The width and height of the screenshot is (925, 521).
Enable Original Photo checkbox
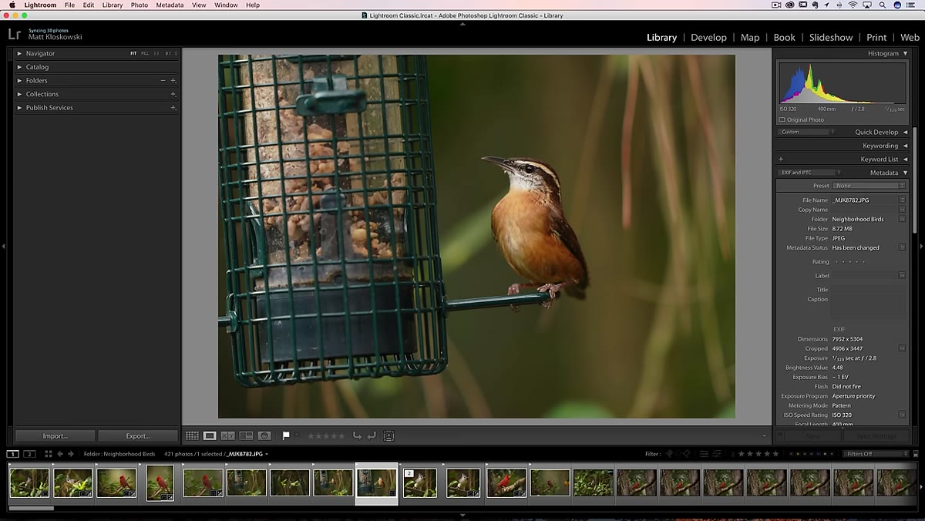pyautogui.click(x=782, y=119)
